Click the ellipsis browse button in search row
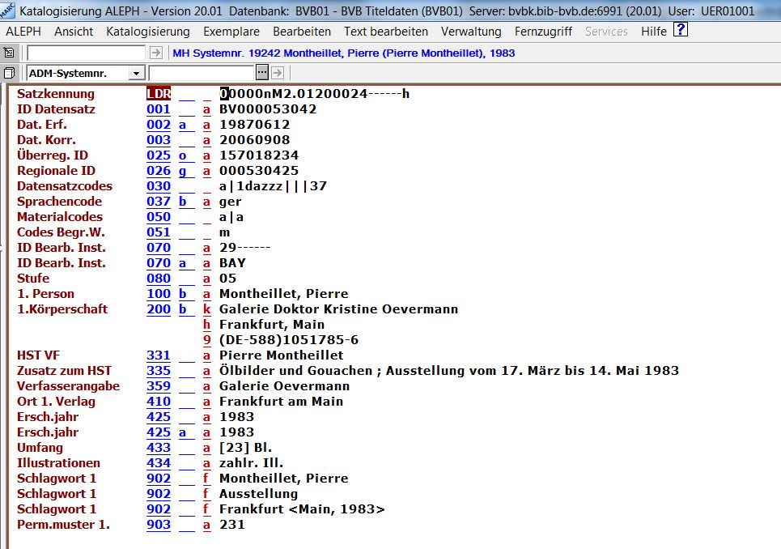This screenshot has width=781, height=549. (261, 73)
